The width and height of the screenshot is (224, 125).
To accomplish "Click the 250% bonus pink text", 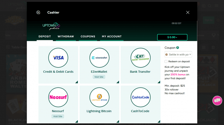I will click(x=178, y=75).
